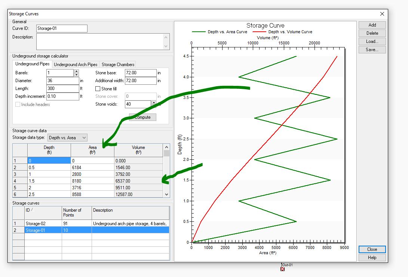Viewport: 408px width, 277px height.
Task: Increment the Barrels spinner up arrow
Action: point(77,71)
